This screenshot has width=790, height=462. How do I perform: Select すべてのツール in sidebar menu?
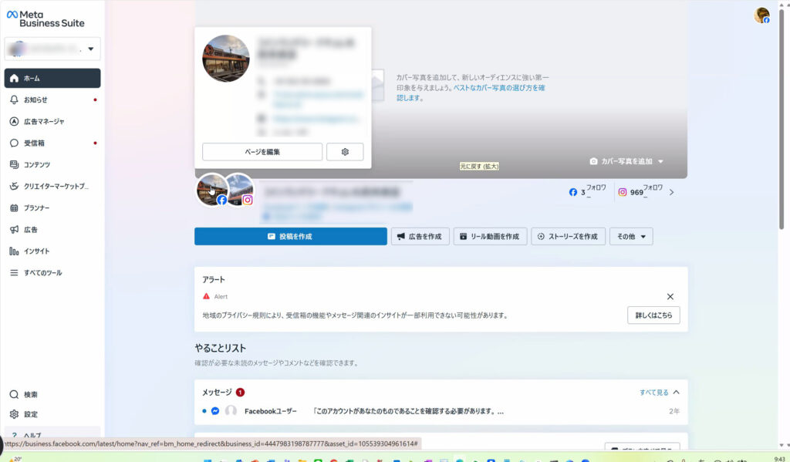[x=42, y=272]
